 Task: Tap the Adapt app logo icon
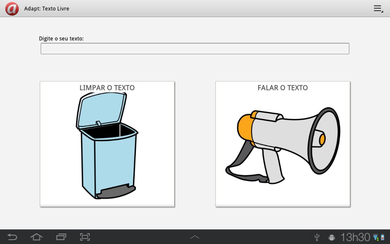(12, 9)
